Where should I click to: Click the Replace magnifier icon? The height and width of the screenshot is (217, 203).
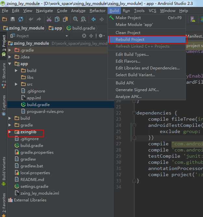[83, 19]
